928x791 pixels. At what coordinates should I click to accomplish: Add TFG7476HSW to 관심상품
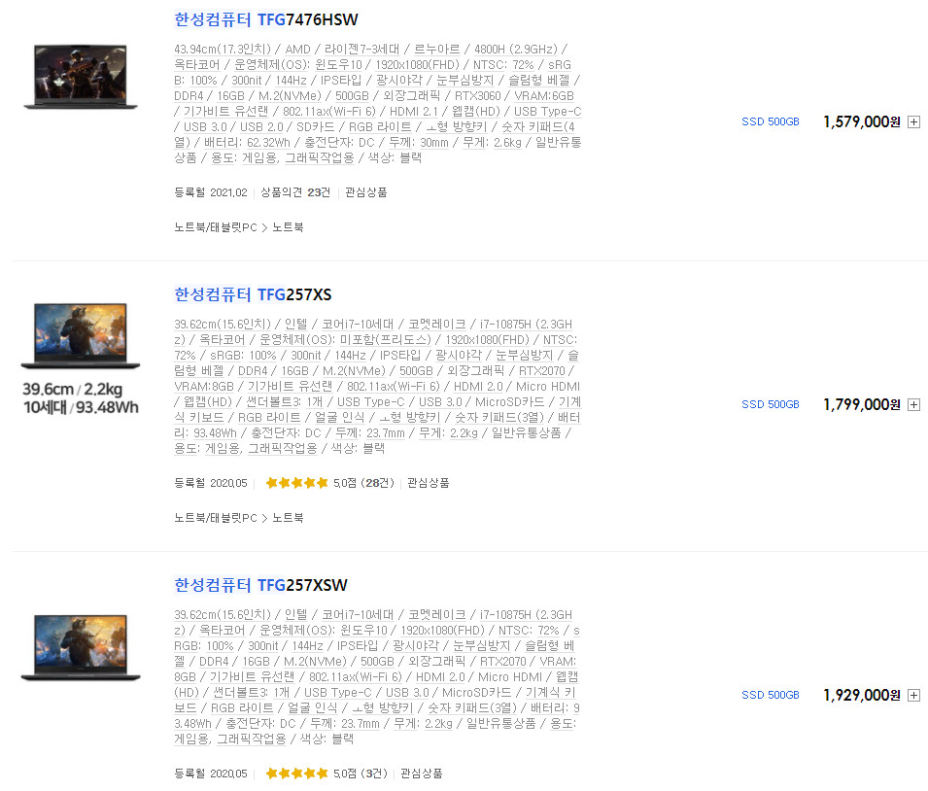pos(365,192)
